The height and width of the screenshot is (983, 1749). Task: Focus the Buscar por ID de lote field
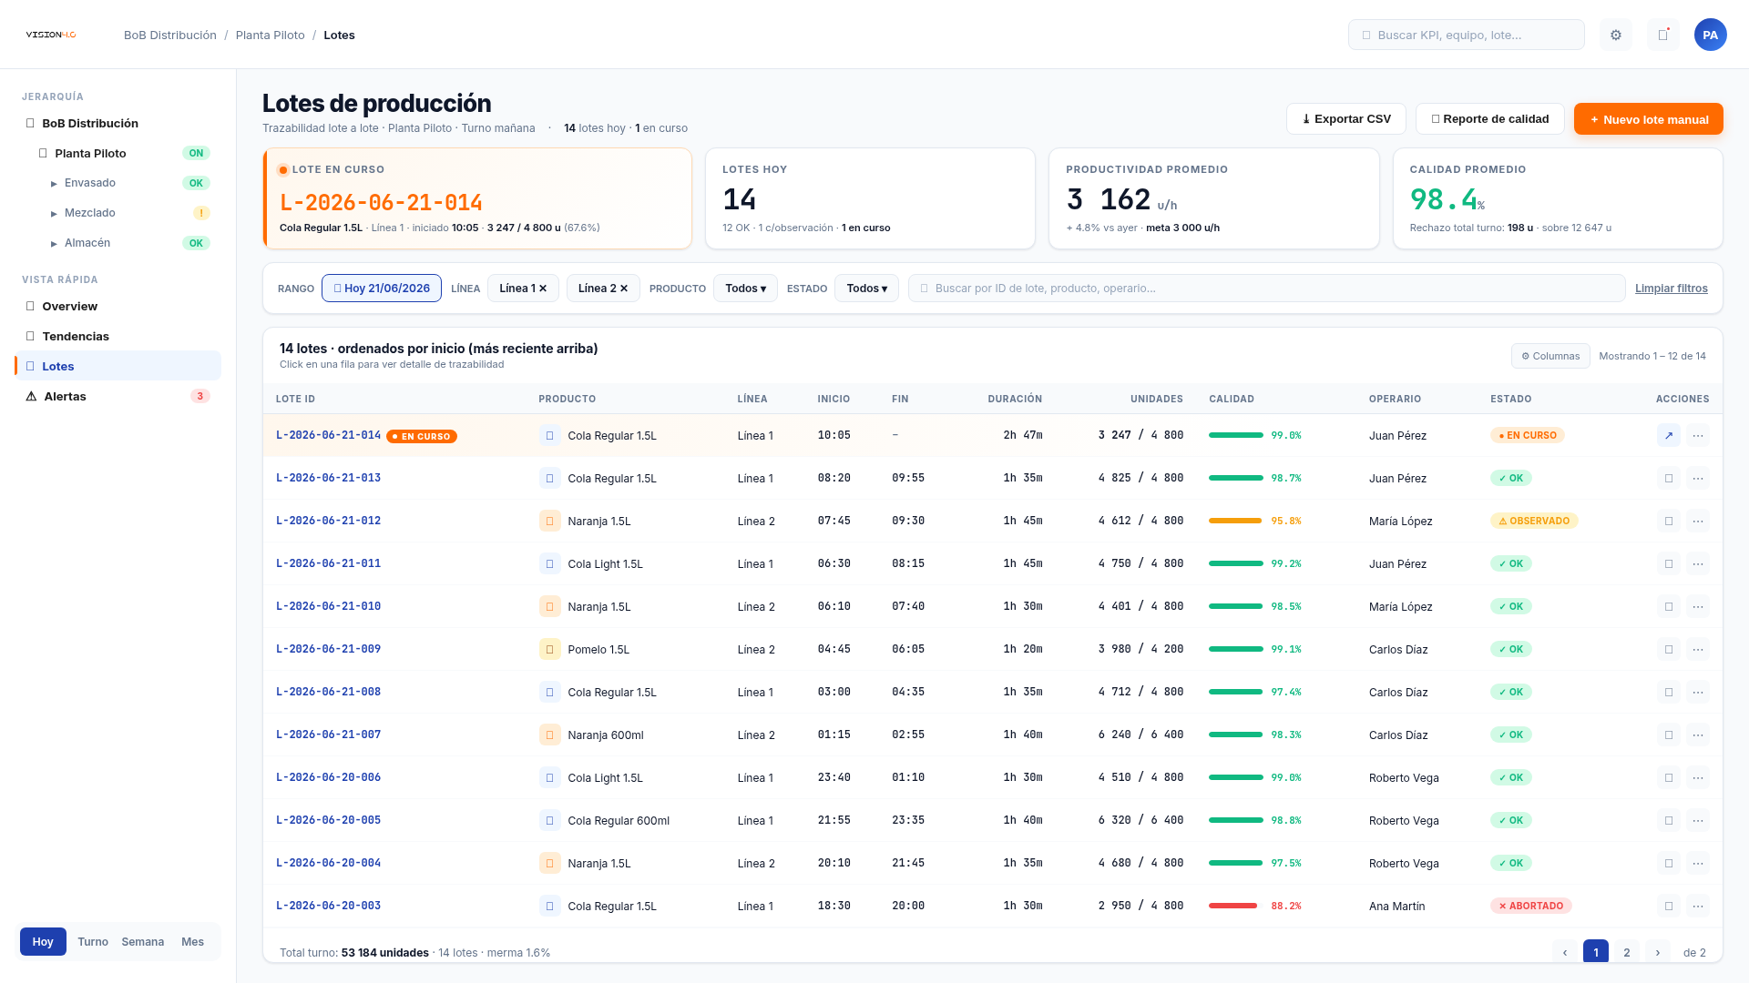click(x=1267, y=288)
